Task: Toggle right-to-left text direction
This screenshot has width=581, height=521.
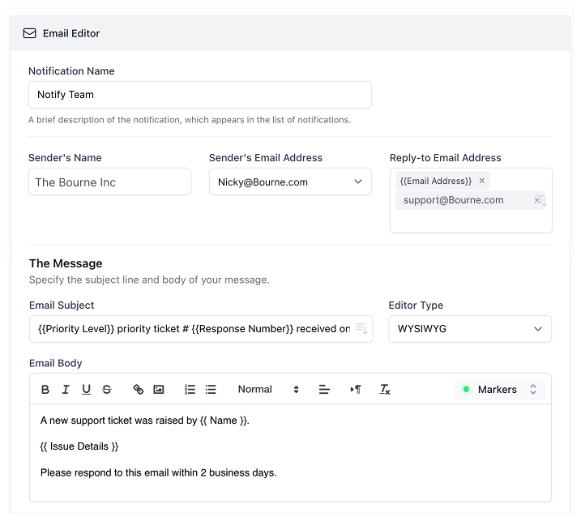Action: pyautogui.click(x=355, y=390)
